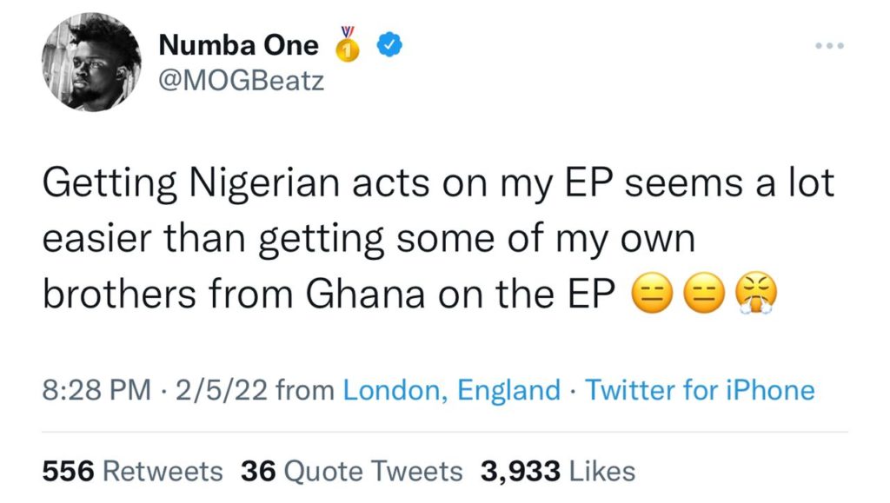Screen dimensions: 890x503
Task: Click the 'Retweets' label text
Action: 163,471
